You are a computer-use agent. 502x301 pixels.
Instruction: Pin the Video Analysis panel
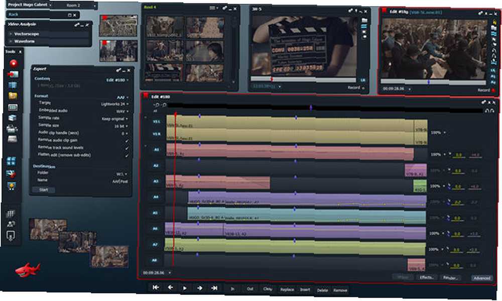77,25
